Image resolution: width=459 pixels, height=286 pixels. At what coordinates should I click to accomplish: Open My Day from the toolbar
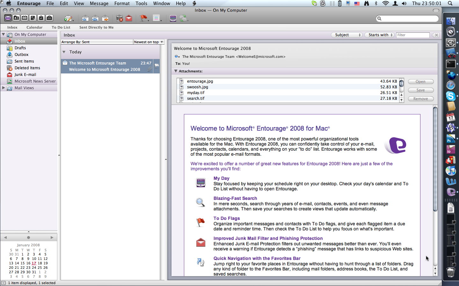click(173, 18)
